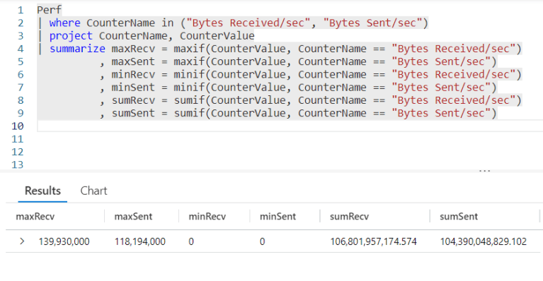Switch to the Results tab
Image resolution: width=543 pixels, height=281 pixels.
pyautogui.click(x=42, y=191)
